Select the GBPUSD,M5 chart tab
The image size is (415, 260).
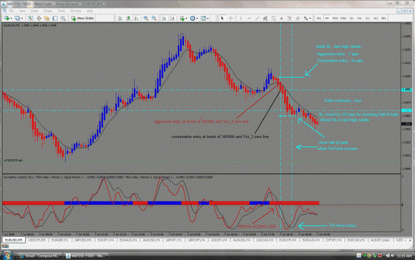[x=83, y=240]
